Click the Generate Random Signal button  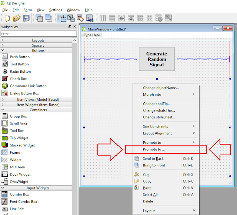pyautogui.click(x=157, y=59)
